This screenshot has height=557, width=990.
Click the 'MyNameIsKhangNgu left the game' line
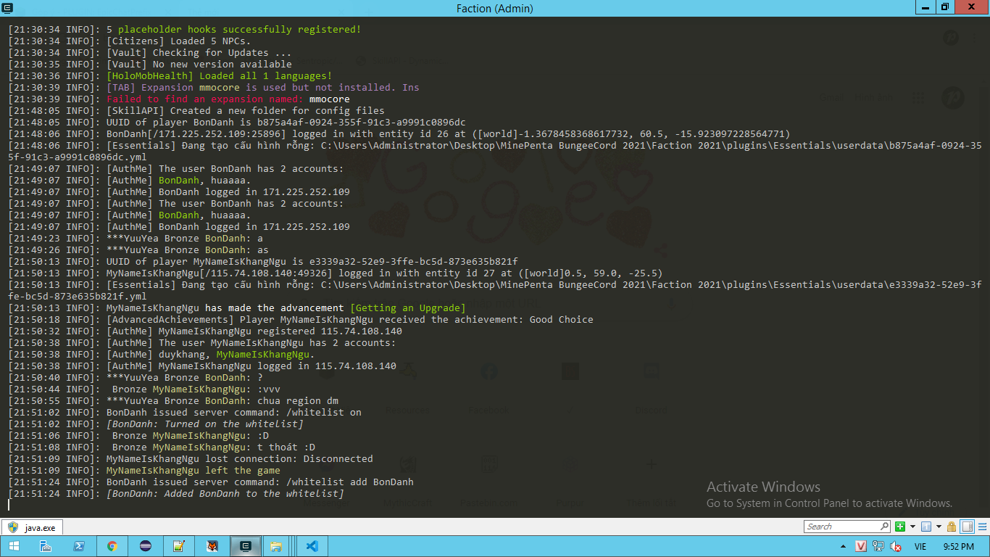point(144,471)
